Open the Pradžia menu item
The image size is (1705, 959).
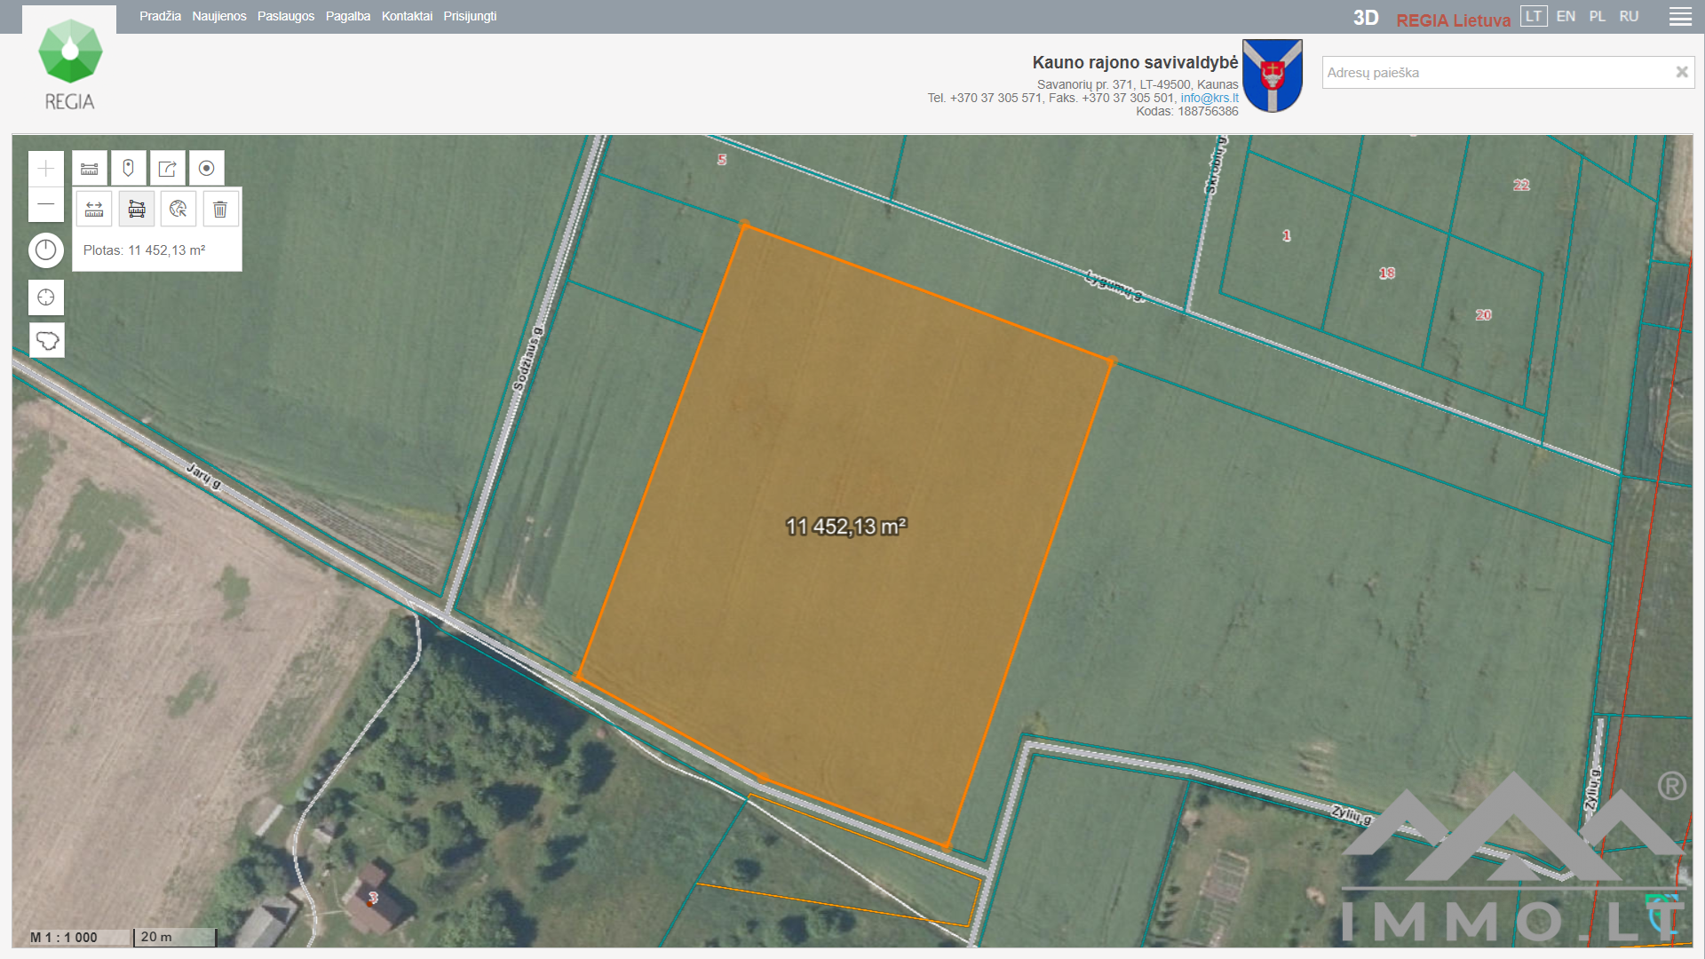pyautogui.click(x=160, y=16)
